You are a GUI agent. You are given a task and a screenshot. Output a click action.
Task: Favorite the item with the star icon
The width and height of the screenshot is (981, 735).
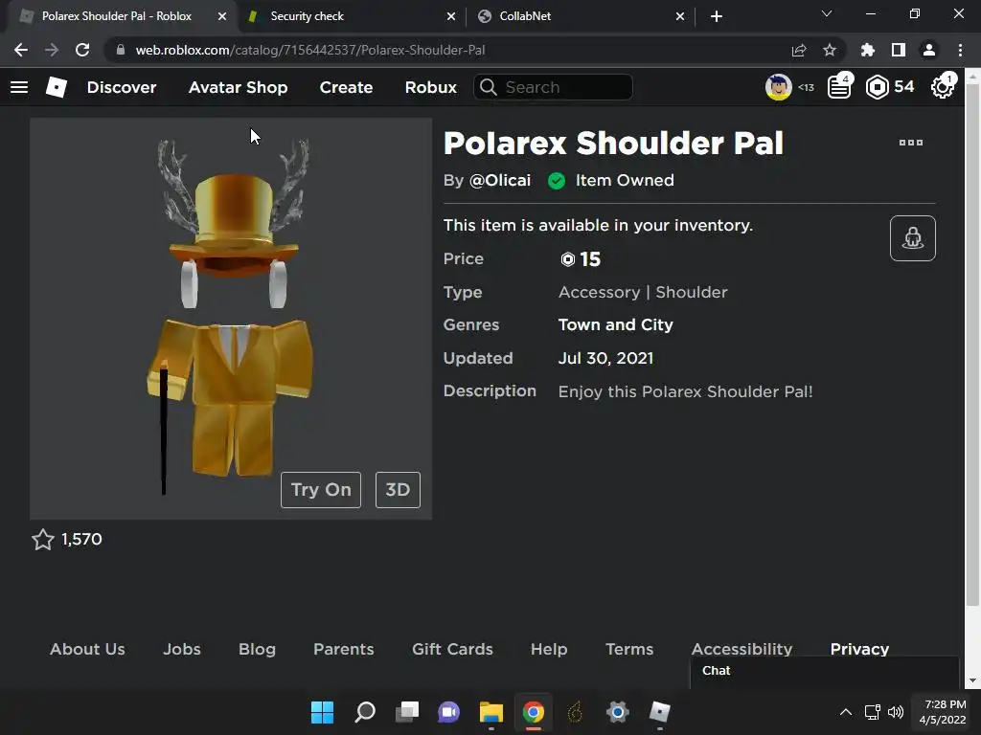coord(42,540)
